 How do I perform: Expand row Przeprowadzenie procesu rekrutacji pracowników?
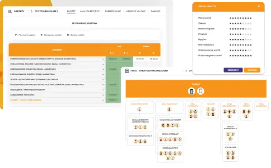(103, 85)
